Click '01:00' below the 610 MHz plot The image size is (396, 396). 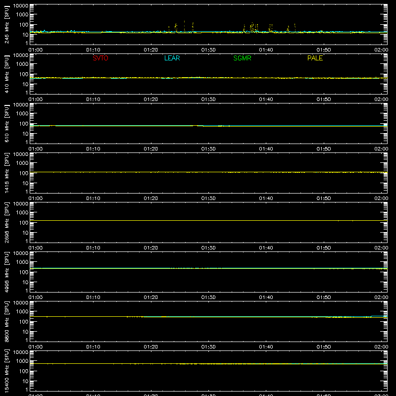36,149
